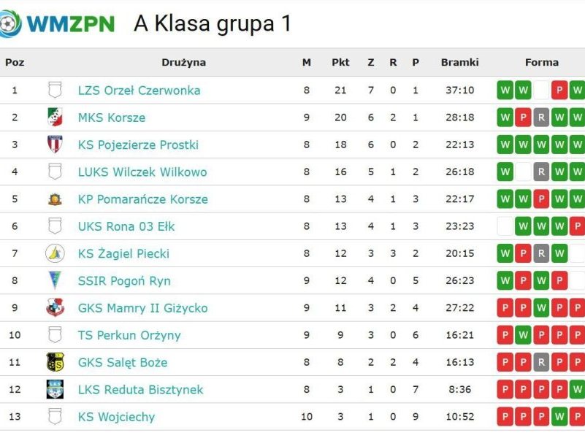The height and width of the screenshot is (438, 585).
Task: Click green W form badge in LKS Reduta Bisztynek row
Action: point(577,390)
